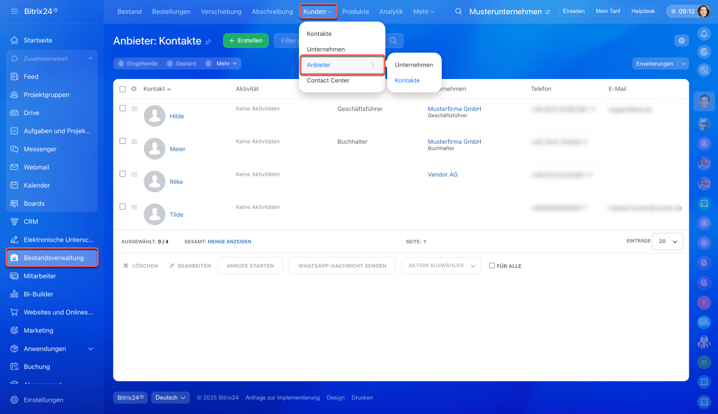Tick the checkbox for contact Meier
This screenshot has height=414, width=718.
click(123, 141)
